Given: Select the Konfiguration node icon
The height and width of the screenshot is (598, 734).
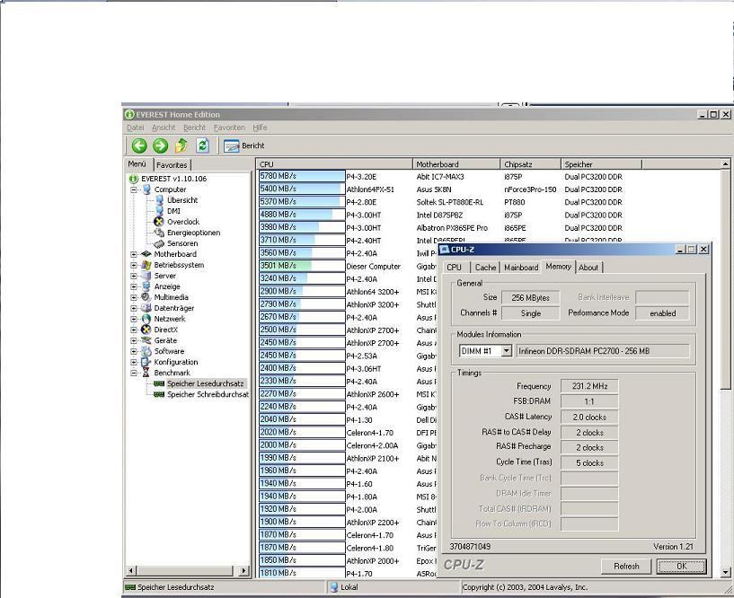Looking at the screenshot, I should point(146,362).
